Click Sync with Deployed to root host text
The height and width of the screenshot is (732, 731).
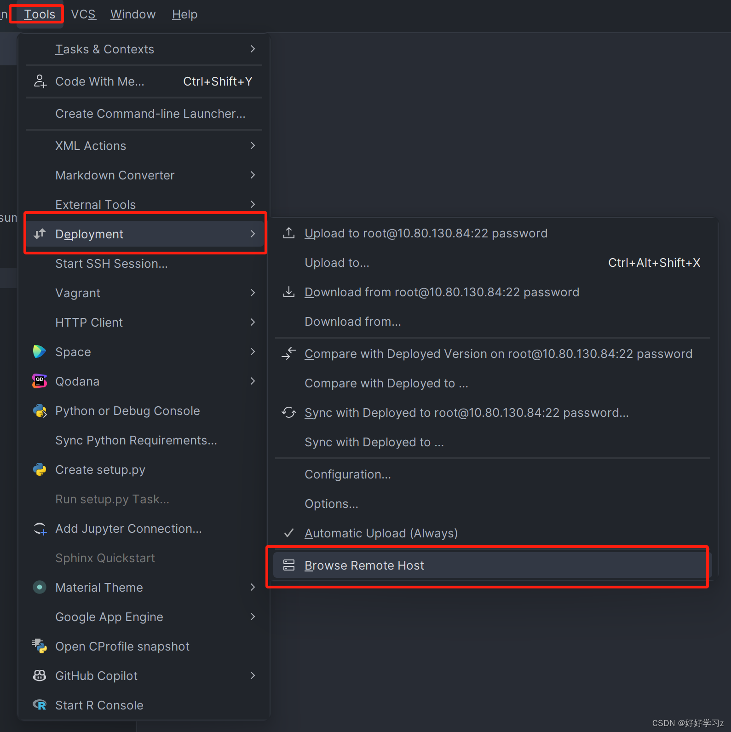[466, 413]
